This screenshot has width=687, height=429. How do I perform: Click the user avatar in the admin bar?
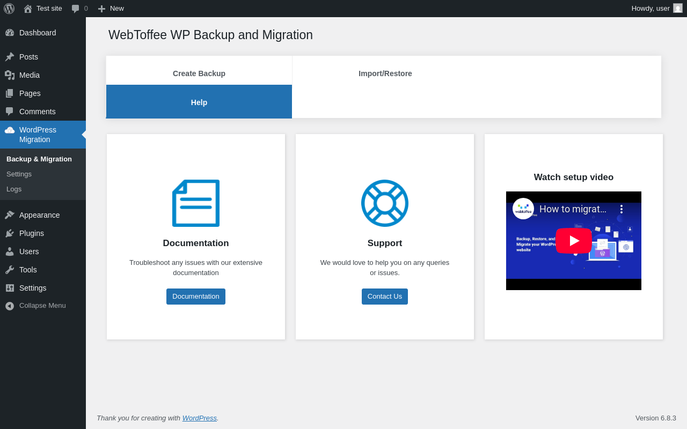[678, 9]
